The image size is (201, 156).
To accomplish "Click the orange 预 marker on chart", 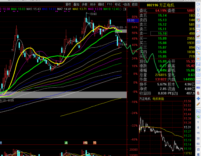I will pyautogui.click(x=95, y=143).
